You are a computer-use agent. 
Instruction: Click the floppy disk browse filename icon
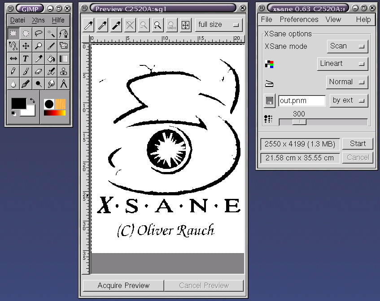click(x=270, y=101)
